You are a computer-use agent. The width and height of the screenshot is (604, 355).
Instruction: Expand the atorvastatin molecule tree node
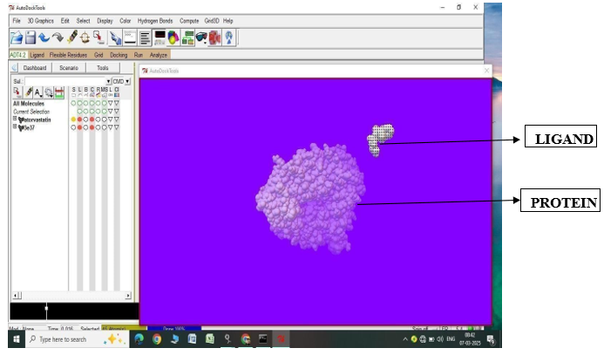click(x=14, y=119)
